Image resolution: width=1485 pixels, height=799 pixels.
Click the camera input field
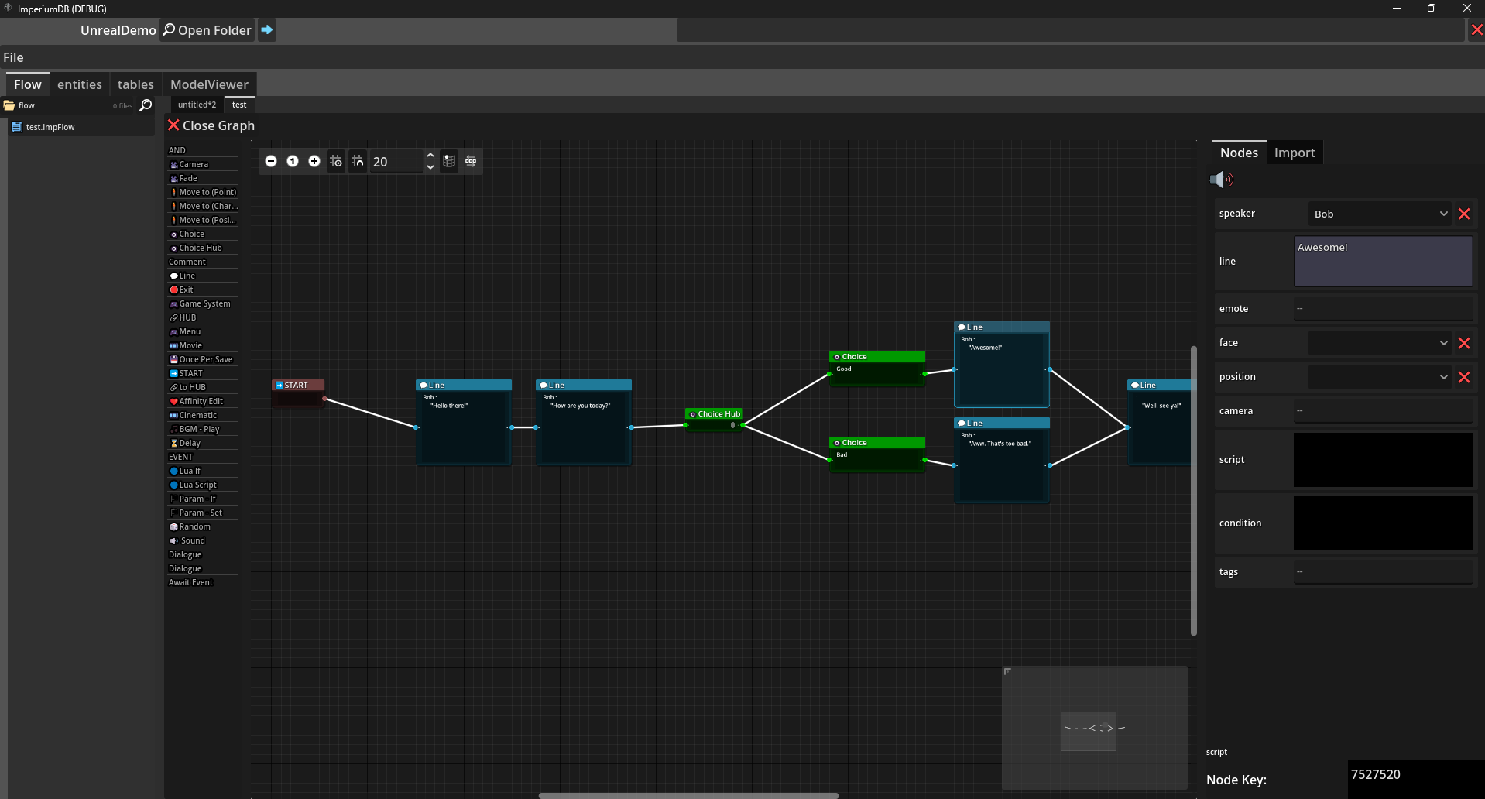(x=1383, y=411)
